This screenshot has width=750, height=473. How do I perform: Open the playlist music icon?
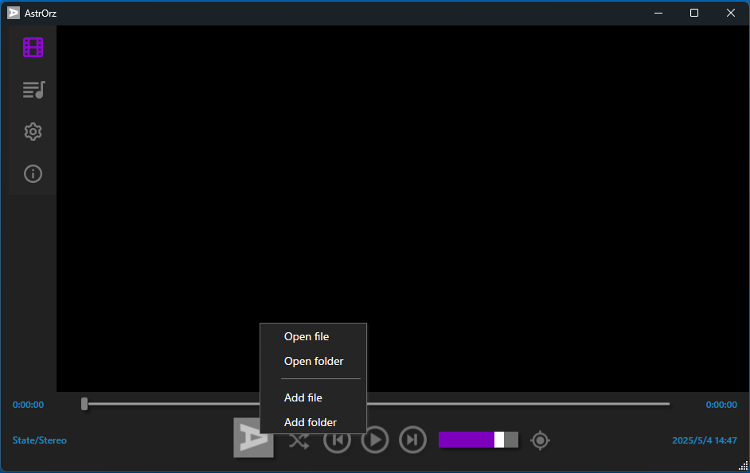click(x=33, y=89)
